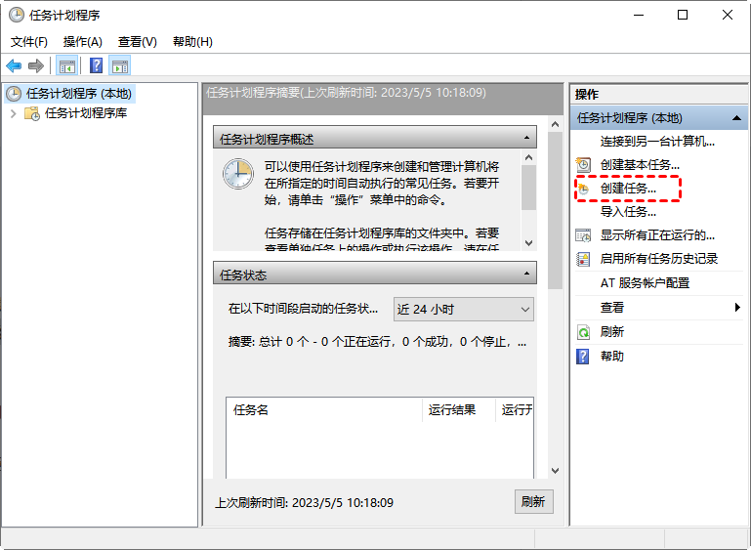Click the 上次刷新时间: 2023/5/5 10:18:09 bottom text
The height and width of the screenshot is (550, 751).
click(304, 502)
